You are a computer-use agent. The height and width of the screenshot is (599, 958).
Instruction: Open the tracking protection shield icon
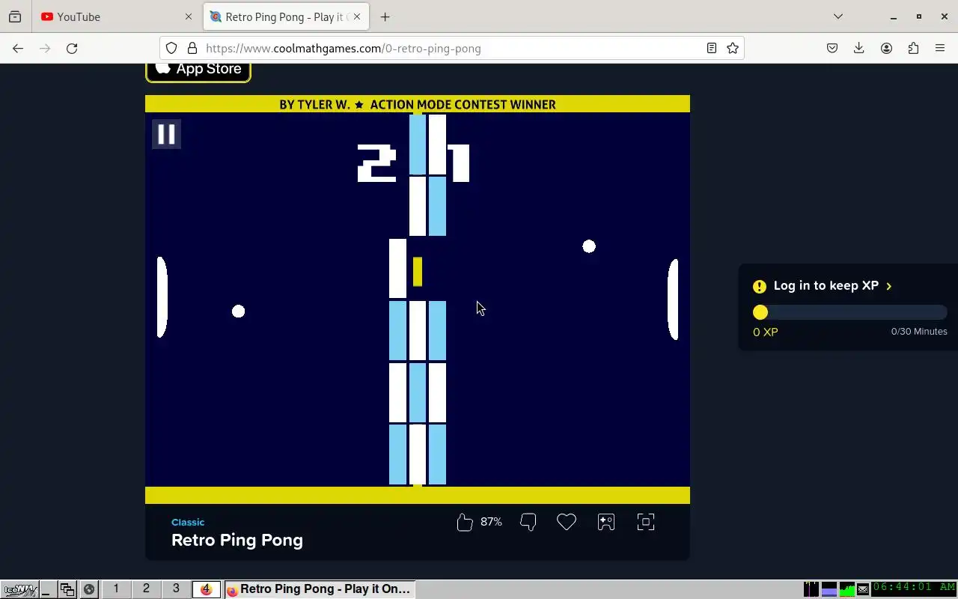pos(171,48)
